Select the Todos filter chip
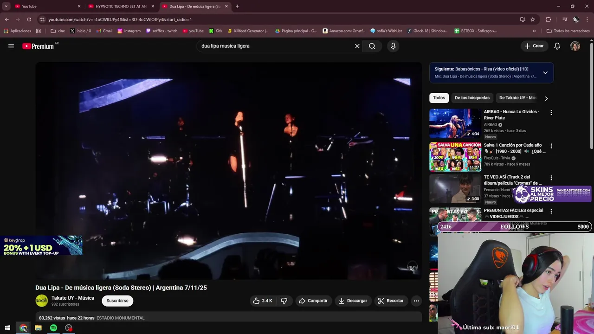594x334 pixels. pos(439,98)
